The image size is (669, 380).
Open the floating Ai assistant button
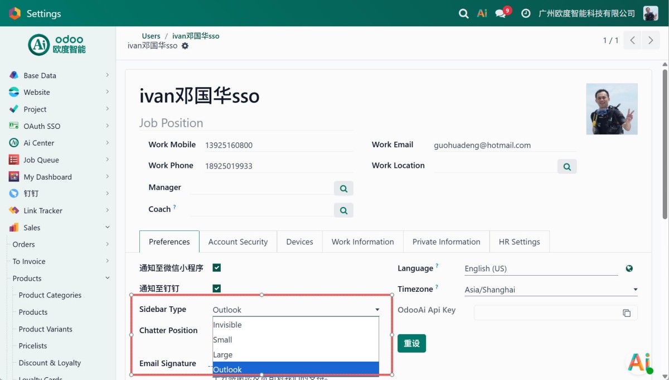coord(639,362)
